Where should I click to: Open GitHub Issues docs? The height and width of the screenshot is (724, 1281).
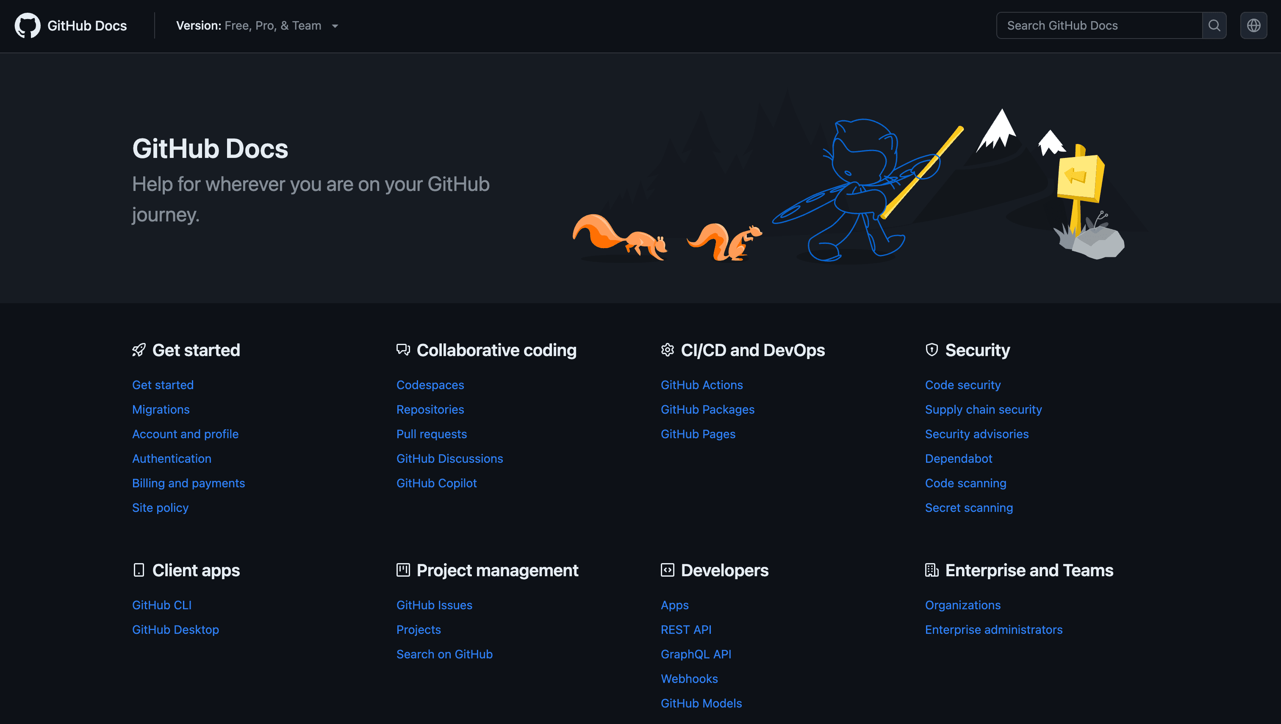coord(434,605)
